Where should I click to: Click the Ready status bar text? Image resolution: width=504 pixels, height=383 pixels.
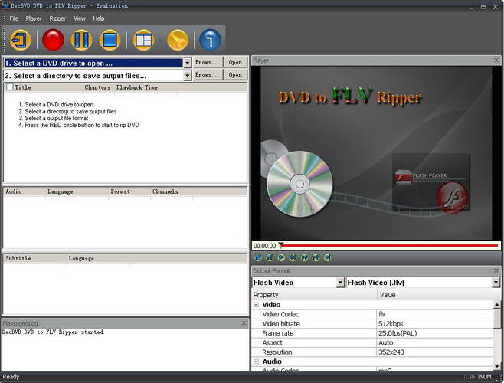tap(11, 377)
